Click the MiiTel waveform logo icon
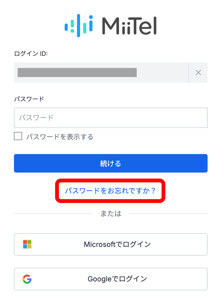The width and height of the screenshot is (220, 303). [x=79, y=26]
